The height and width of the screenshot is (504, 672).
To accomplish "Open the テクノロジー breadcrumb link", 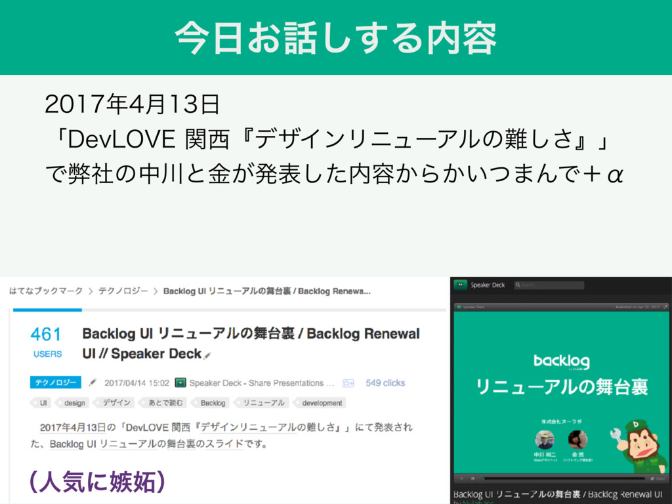I will 123,291.
